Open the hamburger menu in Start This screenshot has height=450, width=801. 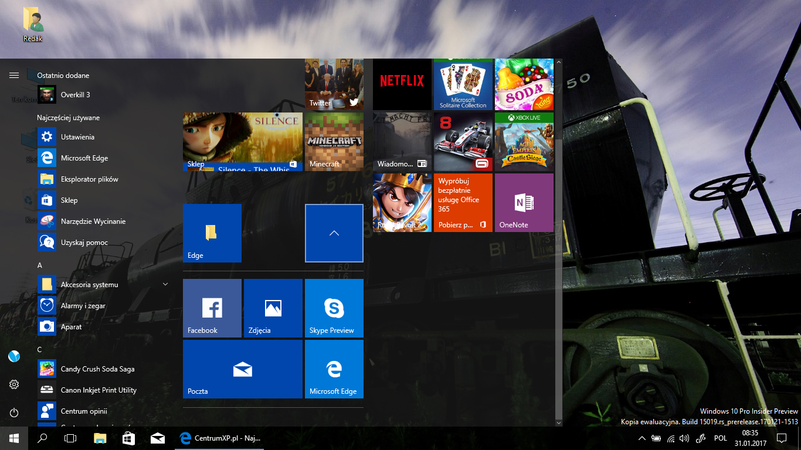point(14,75)
